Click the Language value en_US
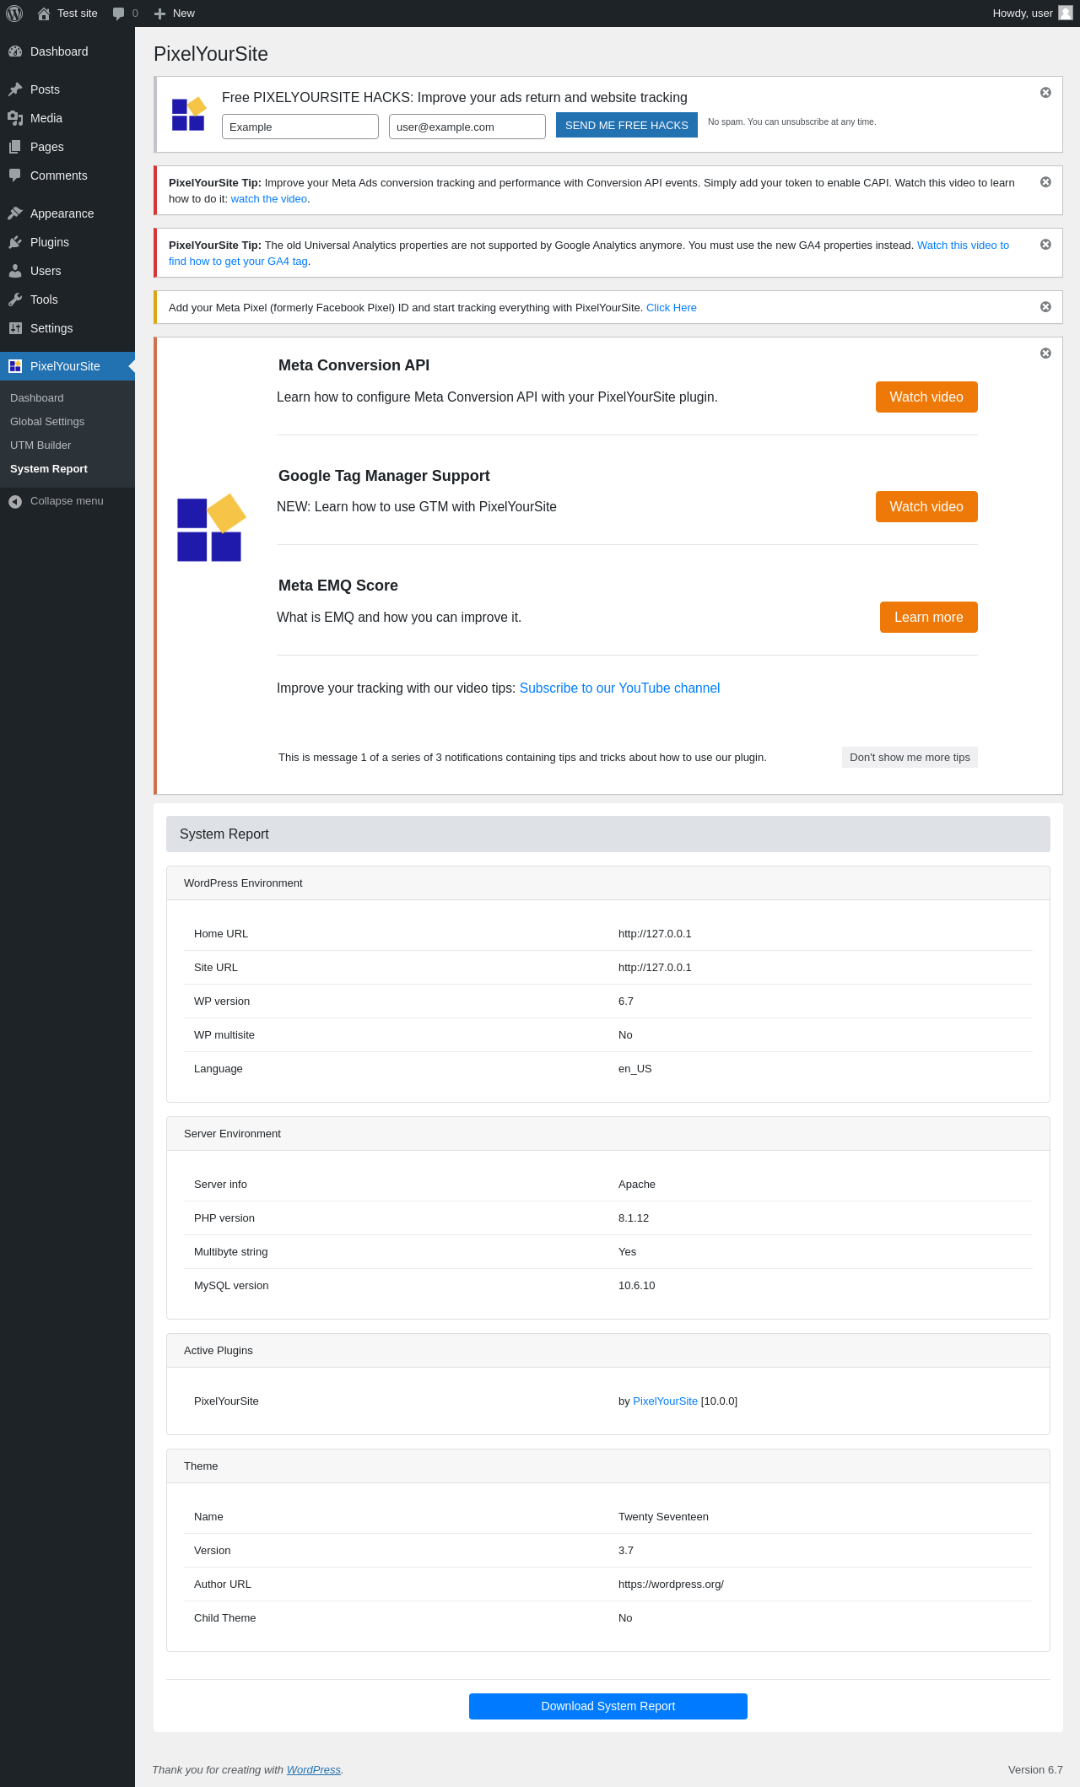This screenshot has height=1787, width=1080. coord(635,1069)
